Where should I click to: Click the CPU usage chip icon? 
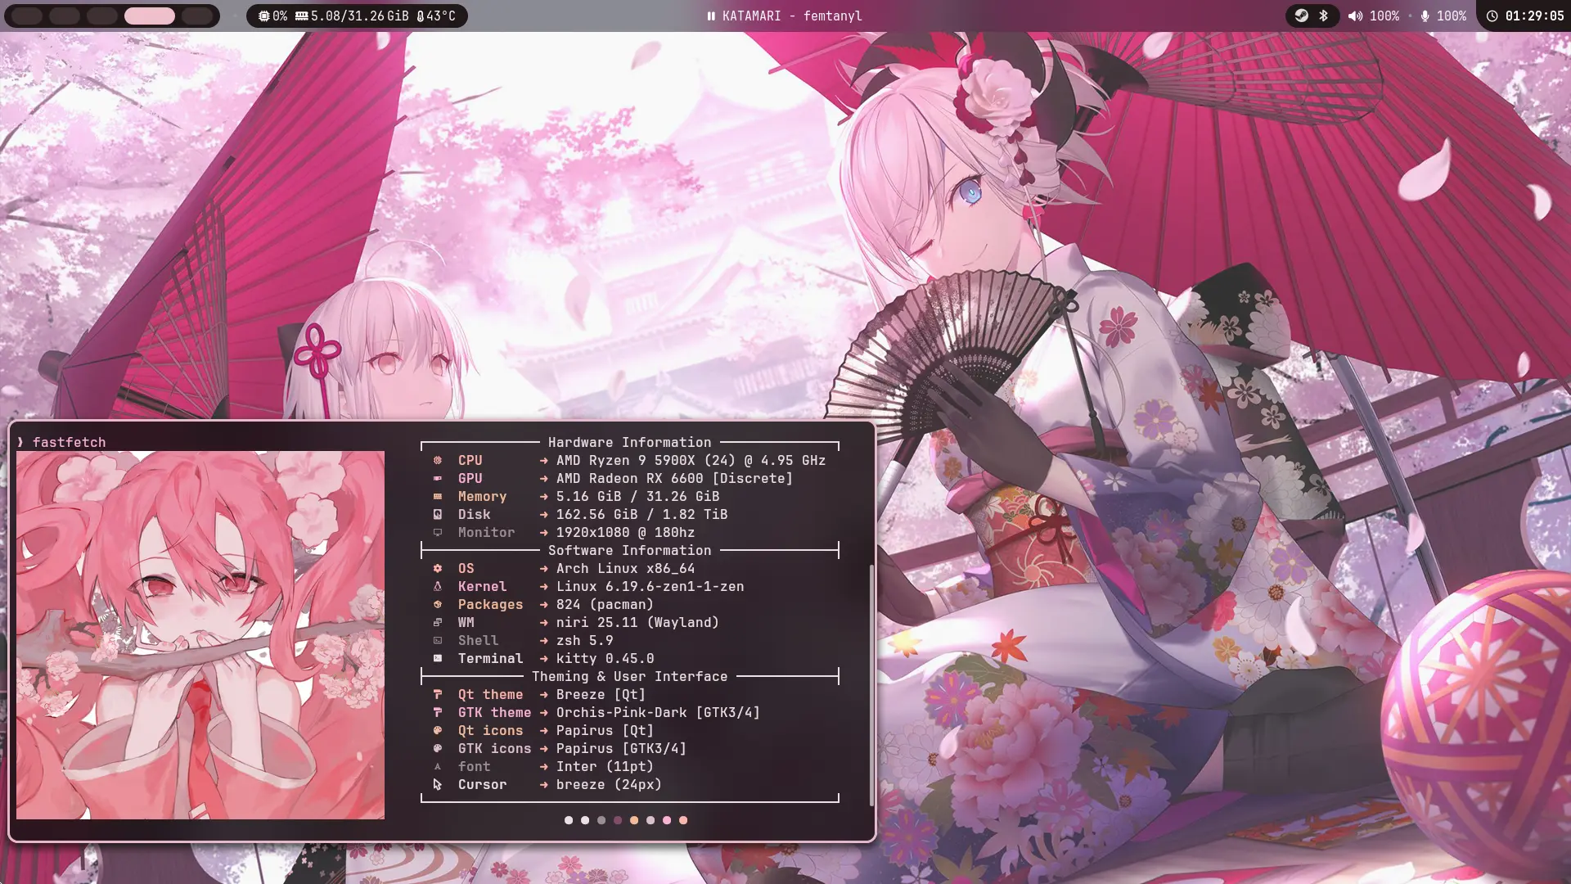pos(263,16)
